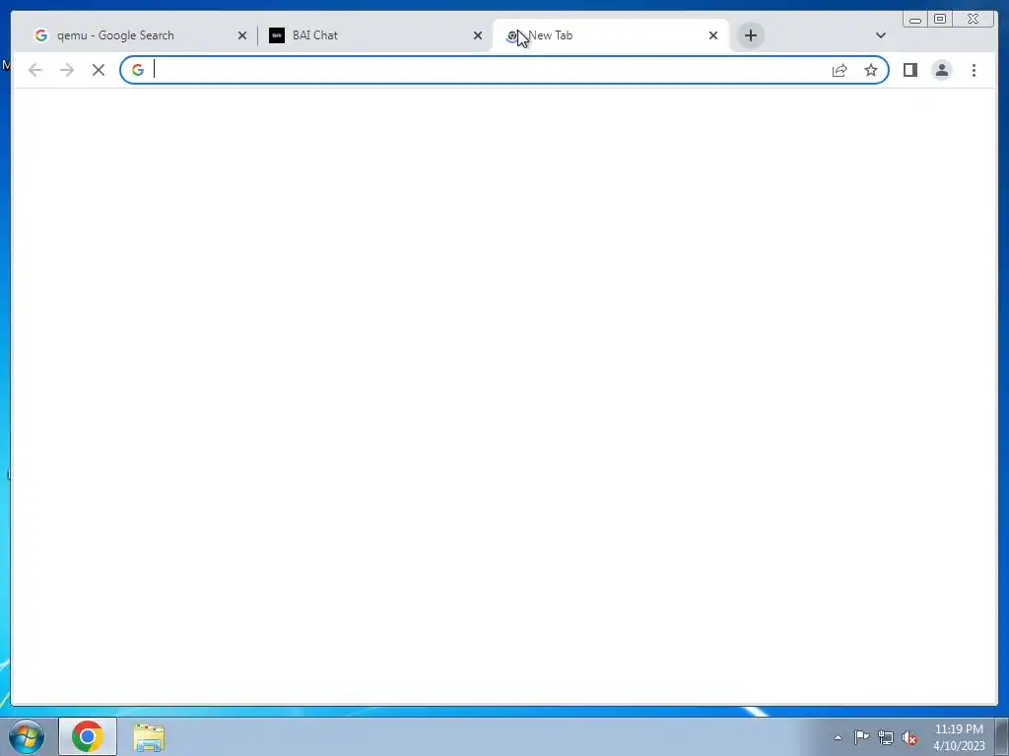This screenshot has height=756, width=1009.
Task: Go forward to the next page
Action: pos(67,70)
